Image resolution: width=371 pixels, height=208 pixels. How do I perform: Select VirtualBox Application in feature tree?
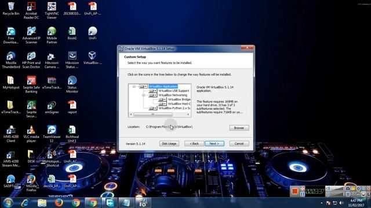pos(163,87)
